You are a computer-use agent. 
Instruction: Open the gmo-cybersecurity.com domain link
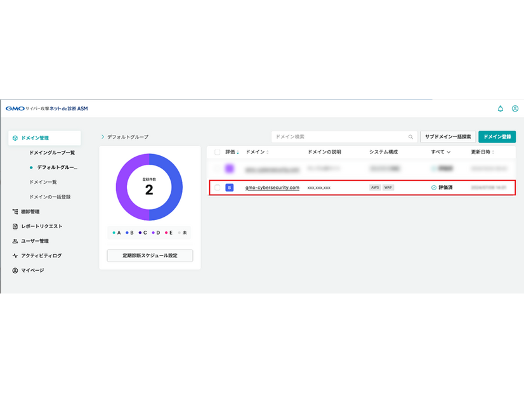[x=271, y=188]
